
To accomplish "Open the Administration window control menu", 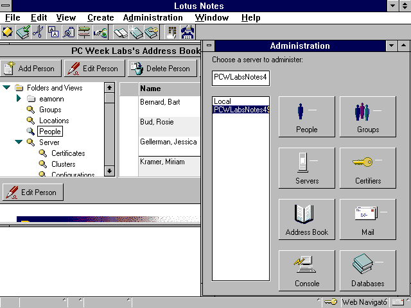I will coord(209,46).
